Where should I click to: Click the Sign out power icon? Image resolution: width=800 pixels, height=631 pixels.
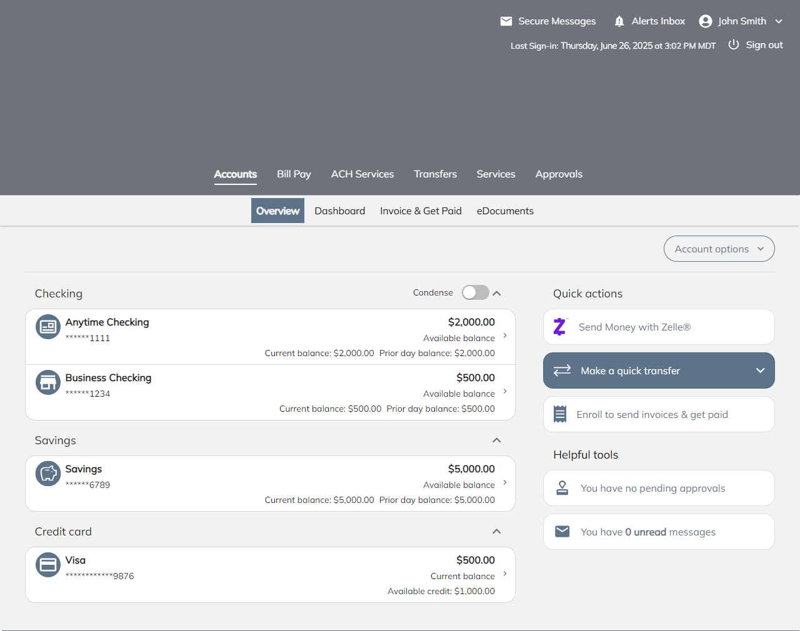click(734, 45)
